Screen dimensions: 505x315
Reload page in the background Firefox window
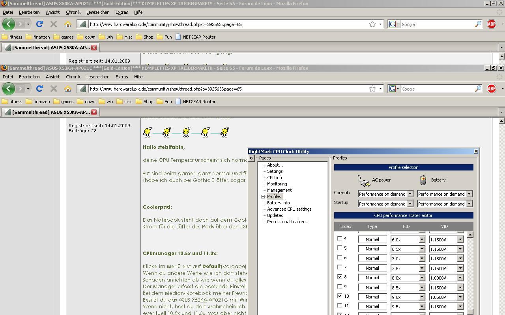(x=39, y=24)
